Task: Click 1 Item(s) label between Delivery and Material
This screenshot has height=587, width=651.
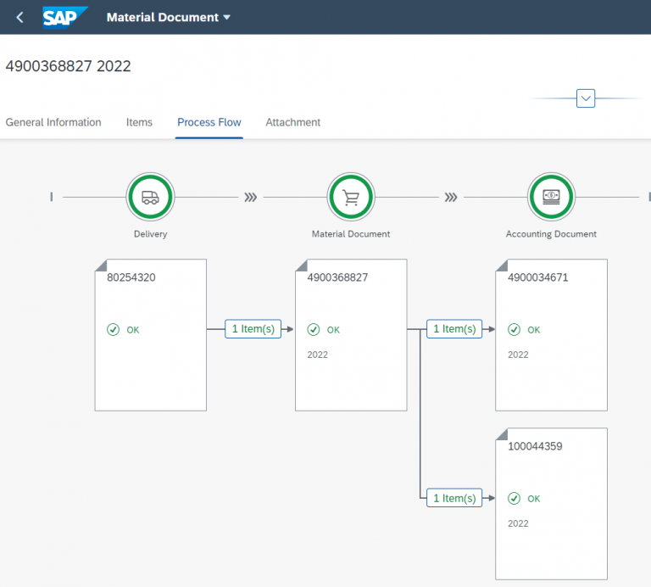Action: tap(253, 329)
